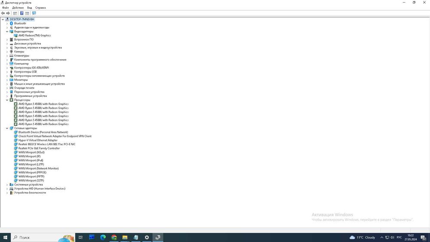Click the Компоненты программного обеспечения icon
Screen dimensions: 430x242
pyautogui.click(x=11, y=60)
